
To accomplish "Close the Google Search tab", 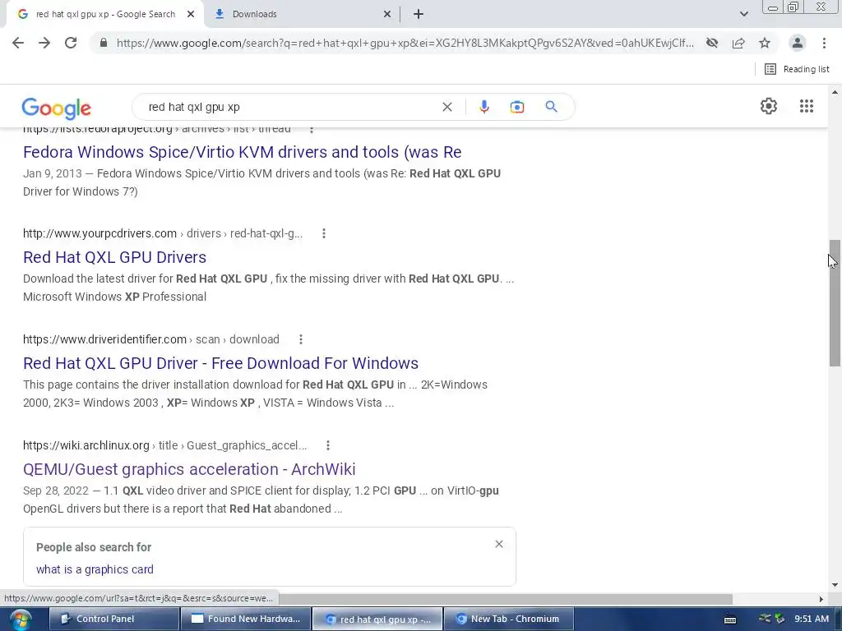I will coord(191,14).
